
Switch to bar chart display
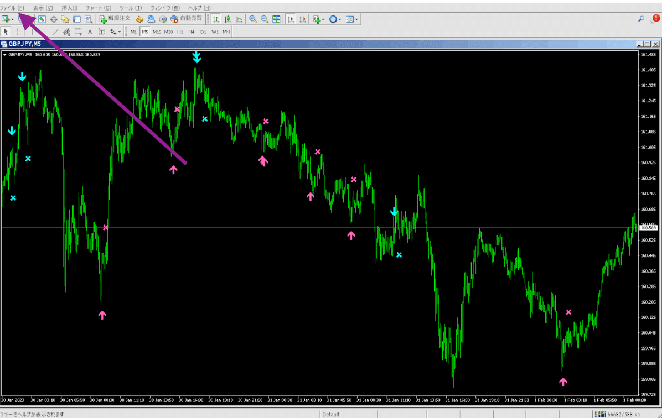click(216, 19)
